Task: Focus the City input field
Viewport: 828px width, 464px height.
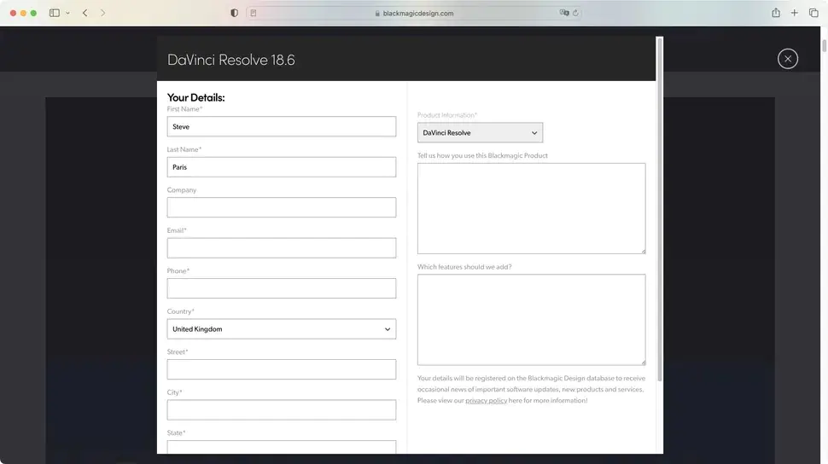Action: [282, 409]
